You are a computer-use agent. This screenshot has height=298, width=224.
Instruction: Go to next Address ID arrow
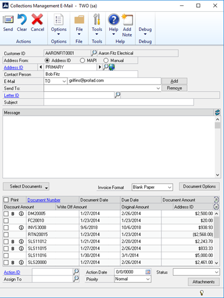[x=100, y=67]
